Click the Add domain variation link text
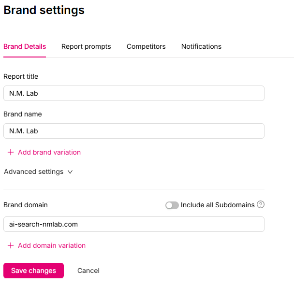 click(52, 245)
